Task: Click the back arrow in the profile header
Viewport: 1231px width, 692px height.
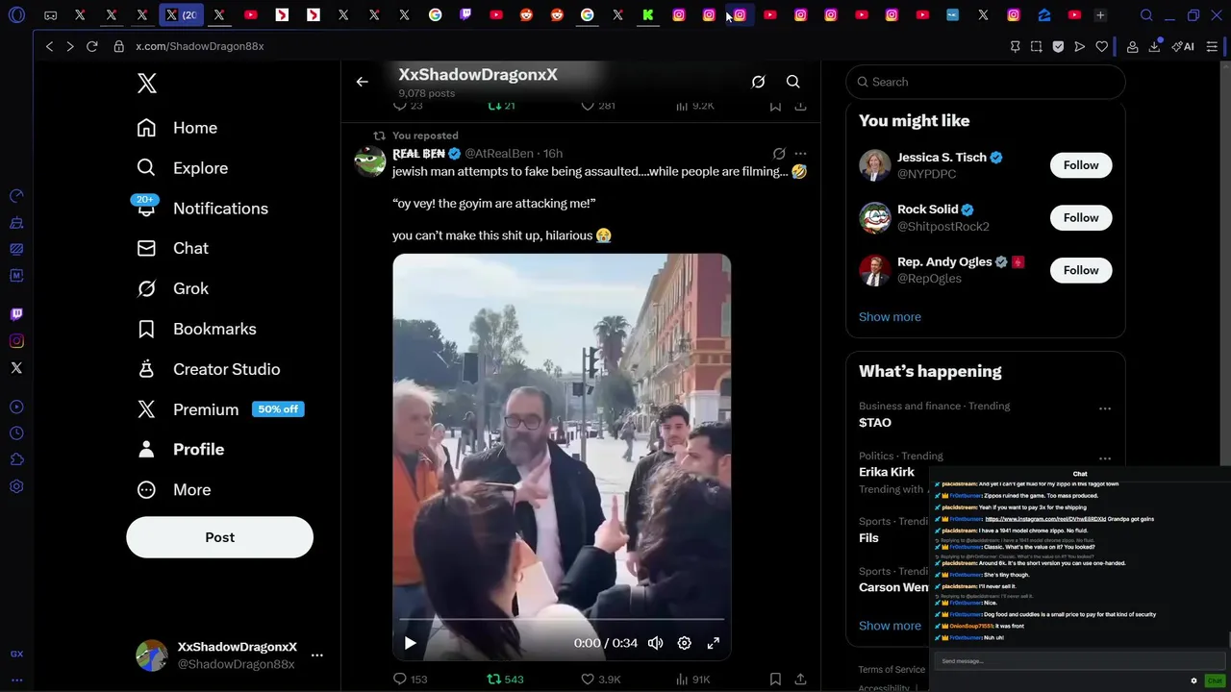Action: tap(363, 82)
